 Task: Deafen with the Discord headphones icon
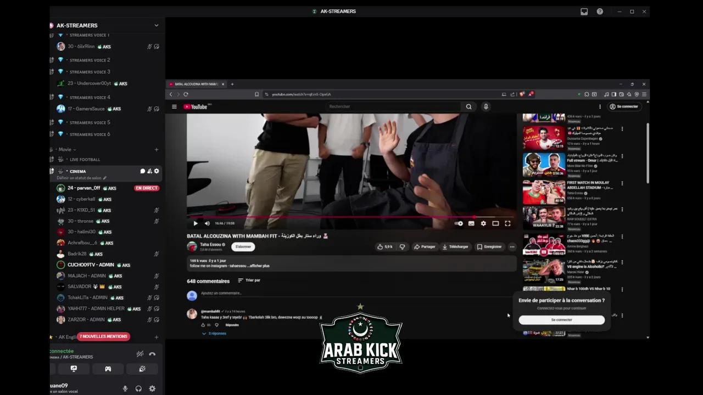(138, 388)
